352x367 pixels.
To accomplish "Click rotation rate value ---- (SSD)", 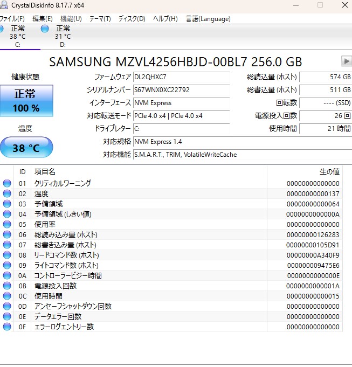I will click(x=326, y=103).
